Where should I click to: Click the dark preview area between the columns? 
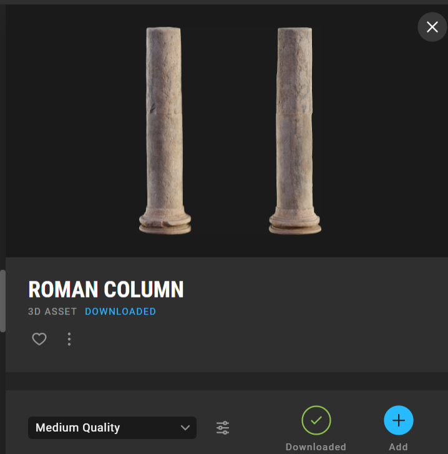click(230, 130)
